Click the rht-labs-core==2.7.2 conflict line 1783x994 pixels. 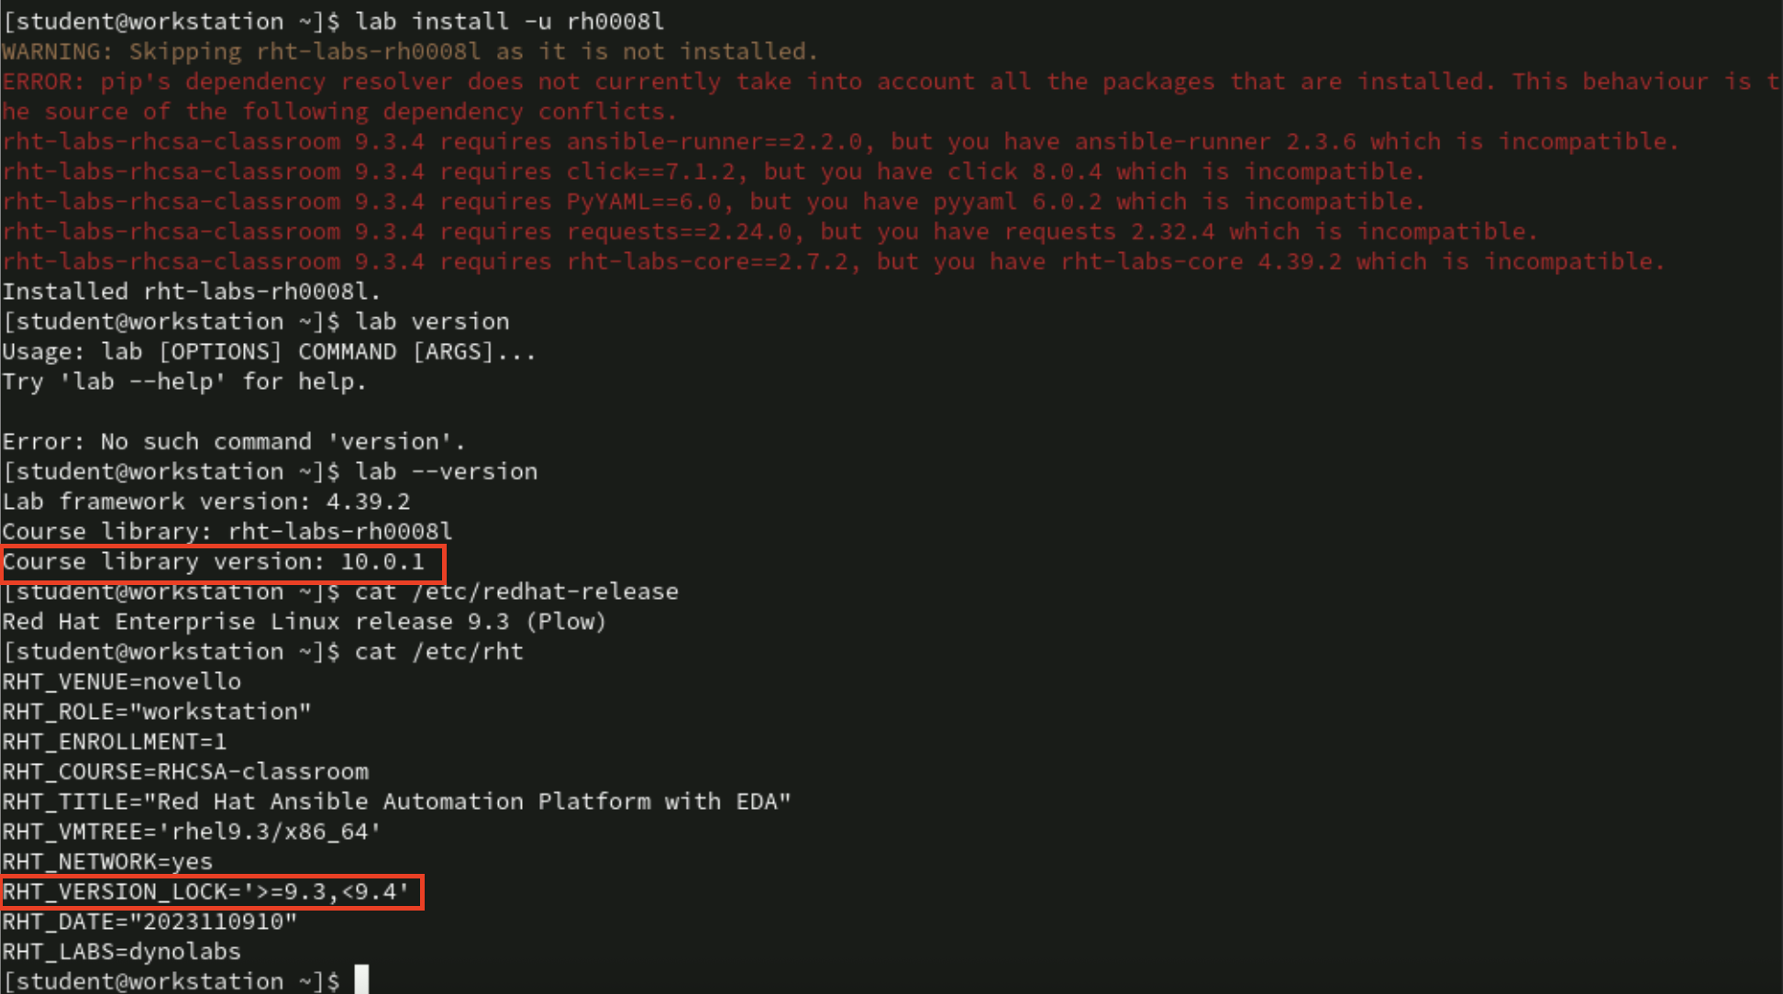point(833,262)
